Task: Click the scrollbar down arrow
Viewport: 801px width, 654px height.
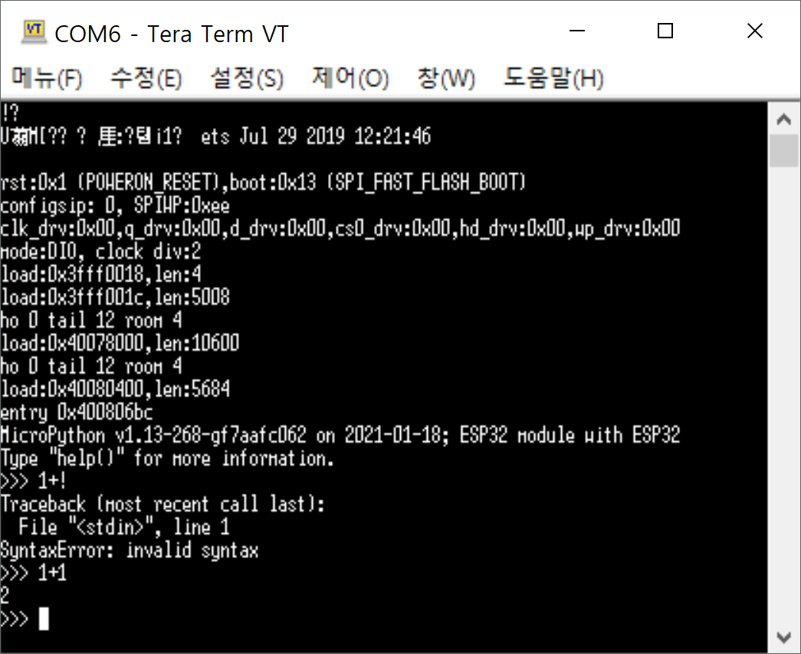Action: 784,637
